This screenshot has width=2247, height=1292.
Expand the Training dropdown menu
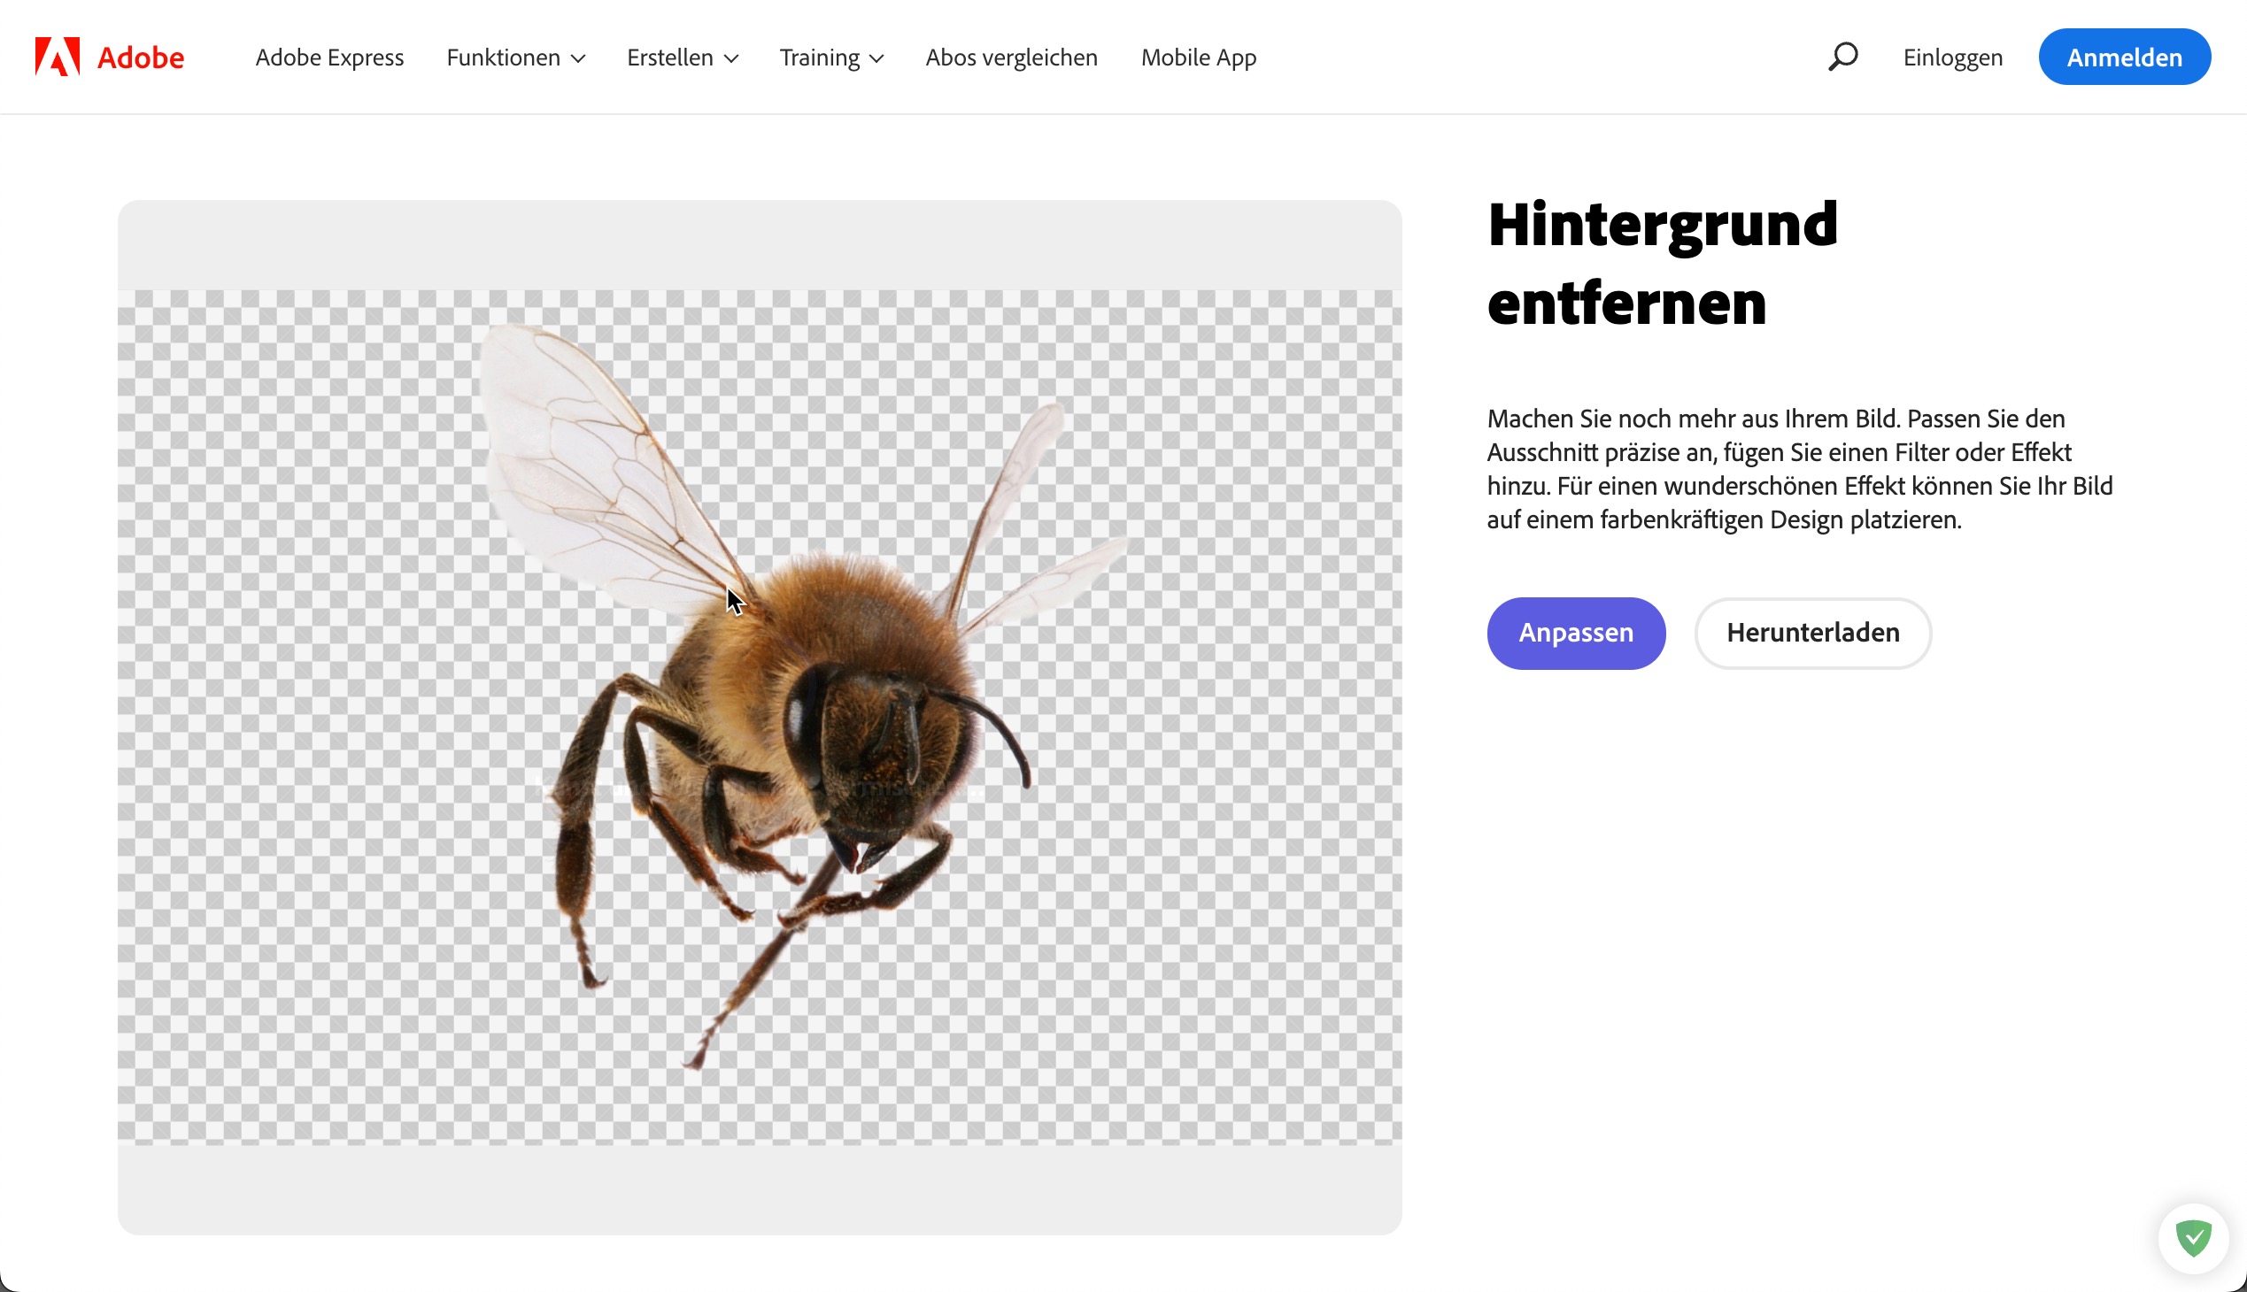(x=820, y=58)
